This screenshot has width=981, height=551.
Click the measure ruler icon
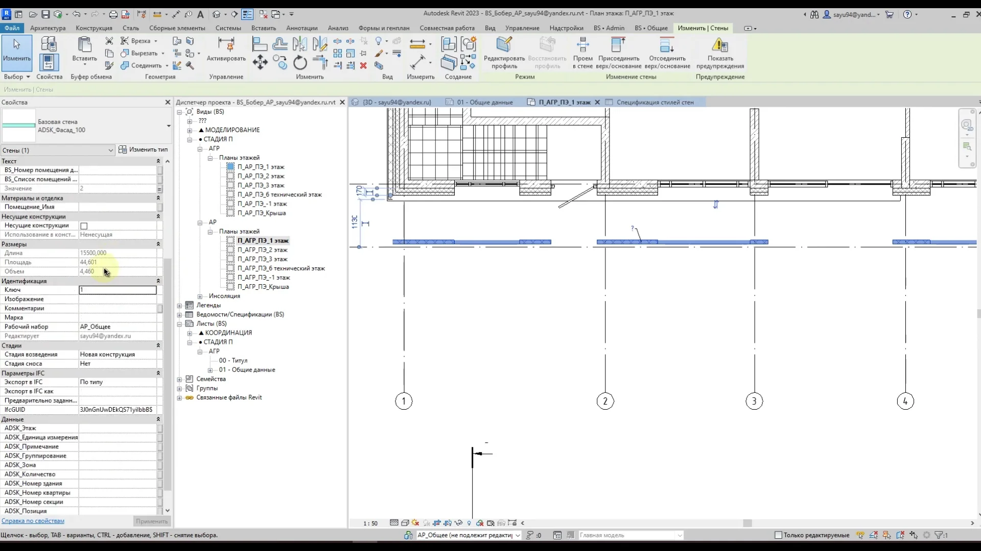(x=417, y=44)
